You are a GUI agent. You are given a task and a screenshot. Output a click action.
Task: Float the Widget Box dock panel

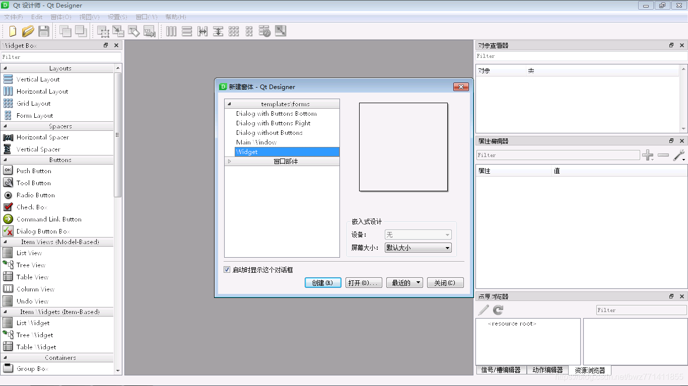pos(106,45)
